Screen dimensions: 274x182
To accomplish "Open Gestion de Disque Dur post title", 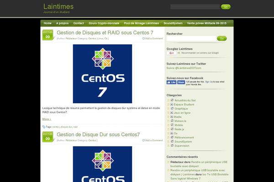I will (98, 135).
